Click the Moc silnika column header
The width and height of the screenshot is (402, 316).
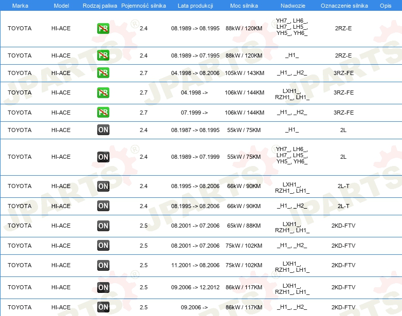244,6
